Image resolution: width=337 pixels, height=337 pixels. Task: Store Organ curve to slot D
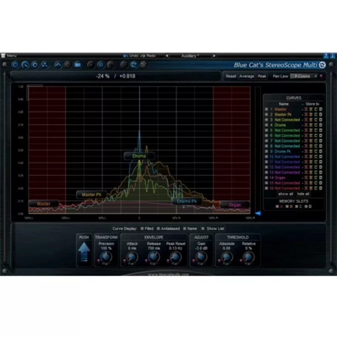(321, 178)
